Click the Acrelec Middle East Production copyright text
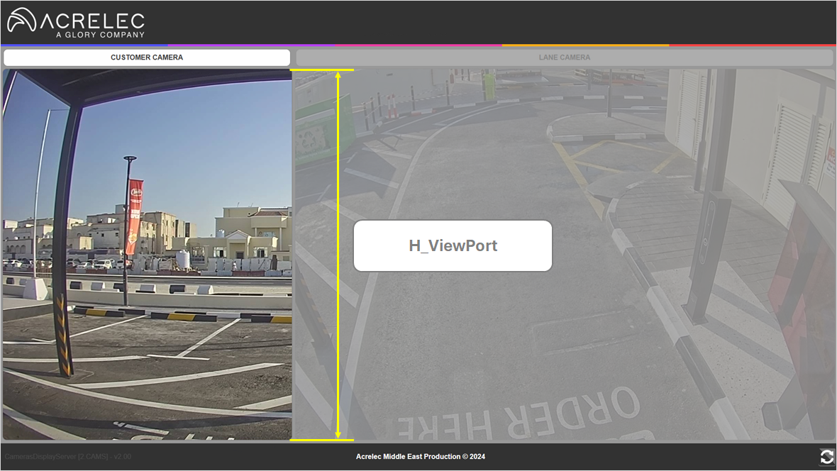The image size is (837, 471). (x=420, y=457)
